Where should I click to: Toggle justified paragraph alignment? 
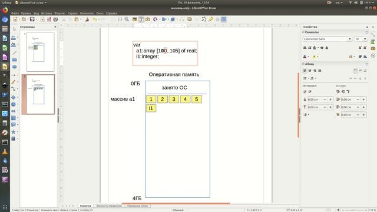tap(320, 71)
